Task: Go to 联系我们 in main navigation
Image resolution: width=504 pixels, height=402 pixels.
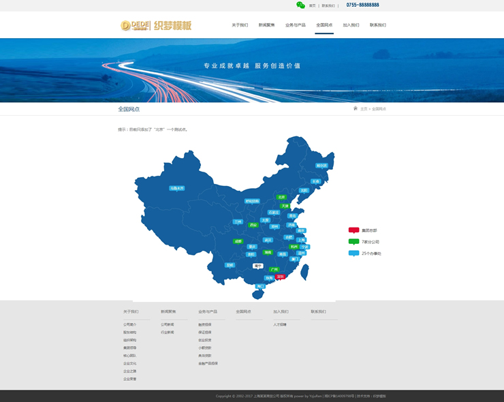Action: click(377, 25)
